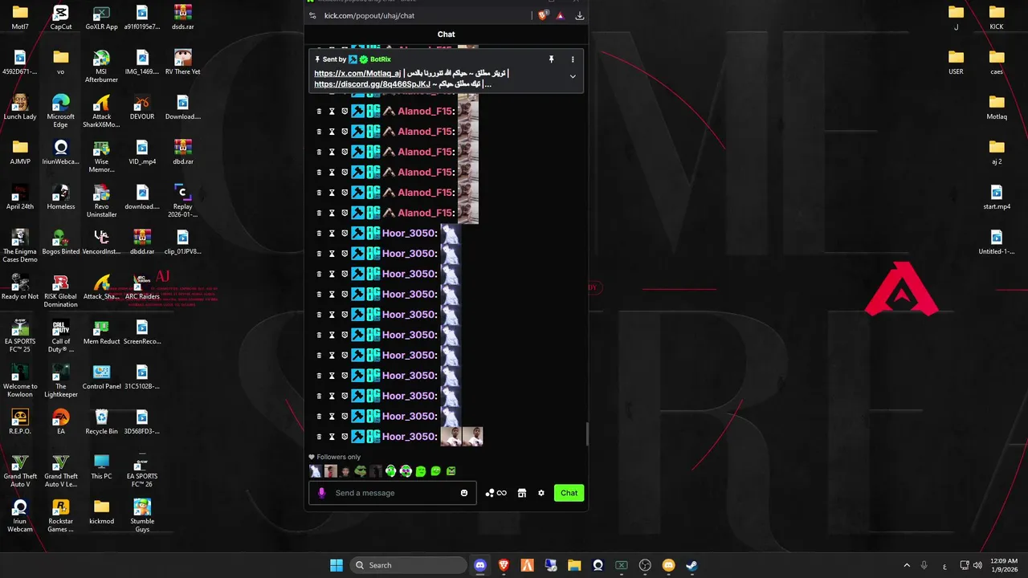The height and width of the screenshot is (578, 1028).
Task: Click the BotRix username in pinned message
Action: pos(381,59)
